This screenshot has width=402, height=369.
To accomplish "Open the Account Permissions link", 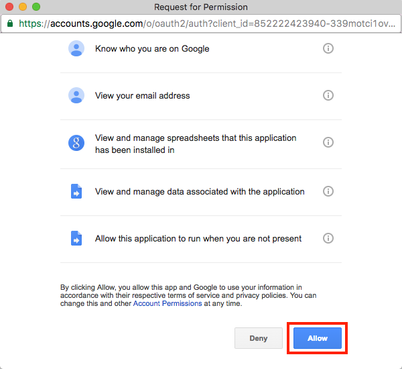I will coord(167,303).
